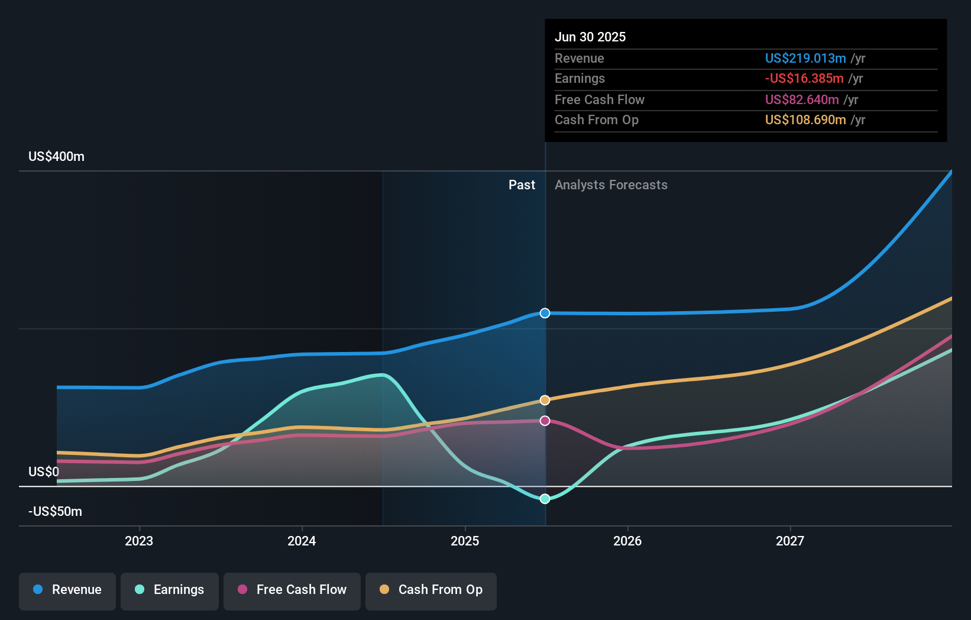Select the teal Earnings data point marker

click(544, 499)
